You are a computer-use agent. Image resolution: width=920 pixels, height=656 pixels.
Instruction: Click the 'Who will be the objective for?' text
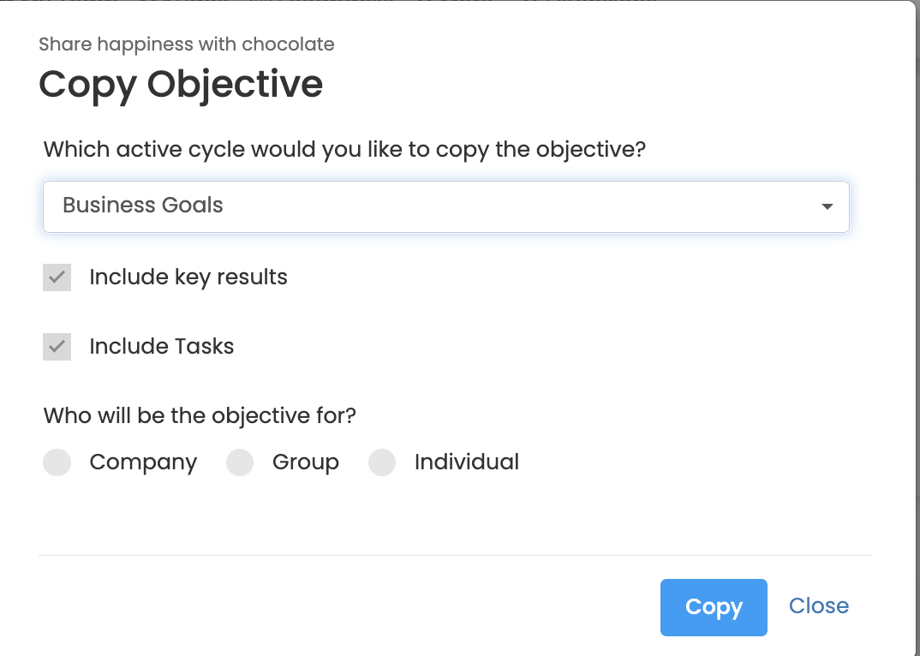click(200, 416)
